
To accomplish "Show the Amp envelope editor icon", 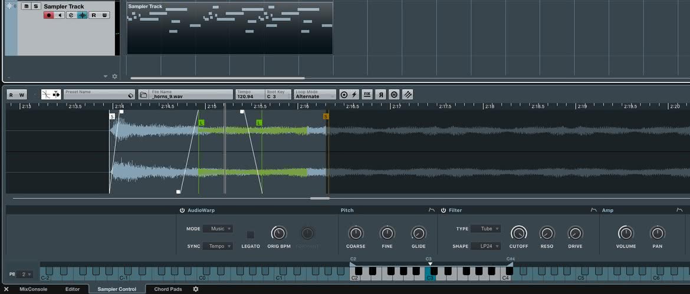I will [679, 210].
